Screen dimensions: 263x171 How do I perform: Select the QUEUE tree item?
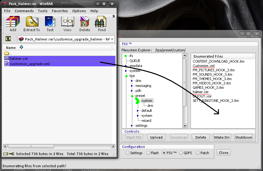coord(135,61)
